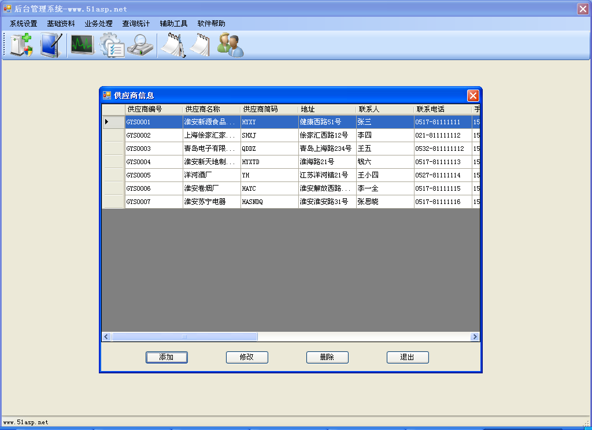Click contact cell 王五
Screen dimensions: 592x430
[385, 149]
